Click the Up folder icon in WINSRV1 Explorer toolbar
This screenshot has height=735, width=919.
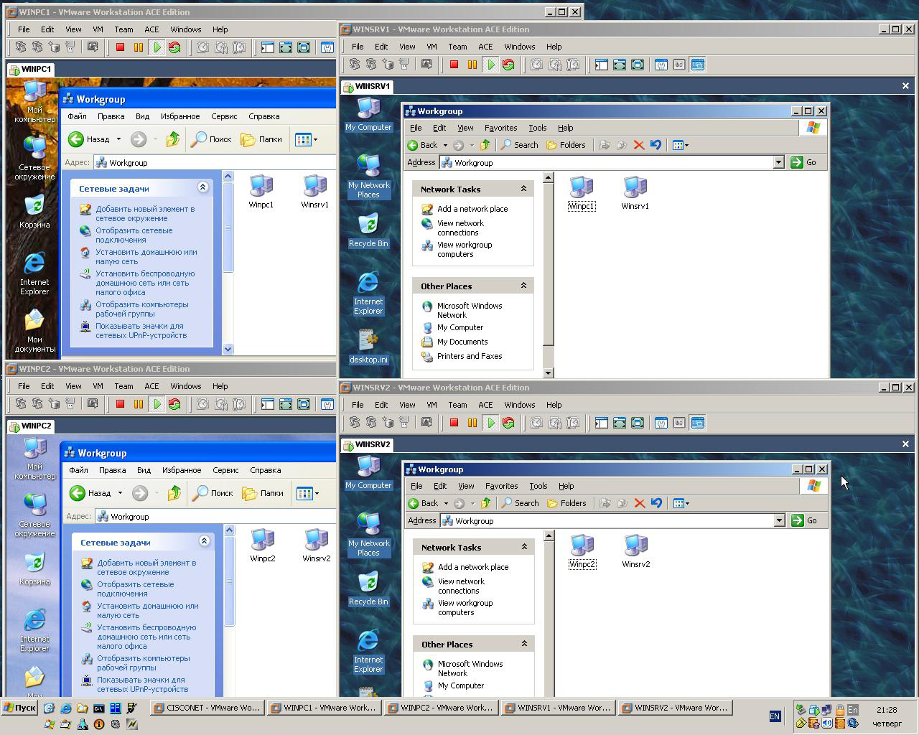485,145
